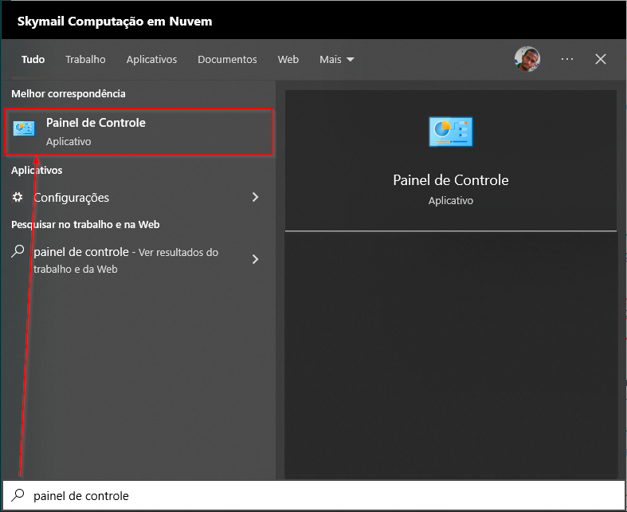Click the Configurações gear icon

[x=18, y=197]
